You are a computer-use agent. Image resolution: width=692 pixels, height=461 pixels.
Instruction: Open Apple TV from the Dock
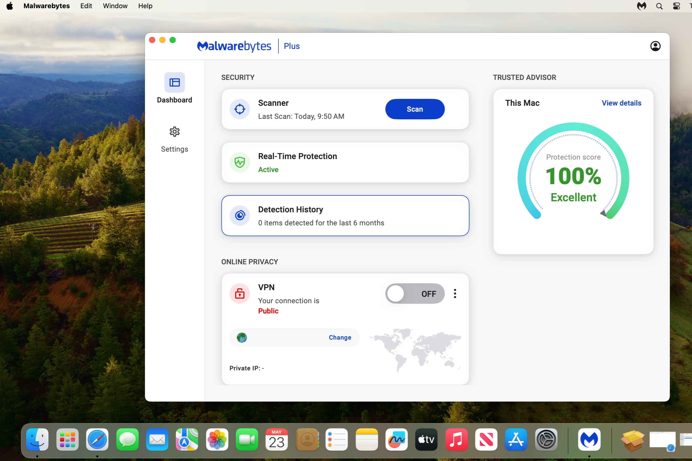(426, 439)
